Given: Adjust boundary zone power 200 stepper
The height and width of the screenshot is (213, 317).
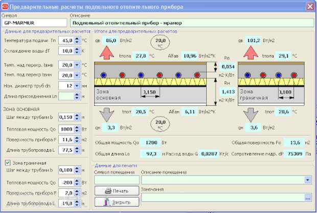Looking at the screenshot, I should [77, 182].
